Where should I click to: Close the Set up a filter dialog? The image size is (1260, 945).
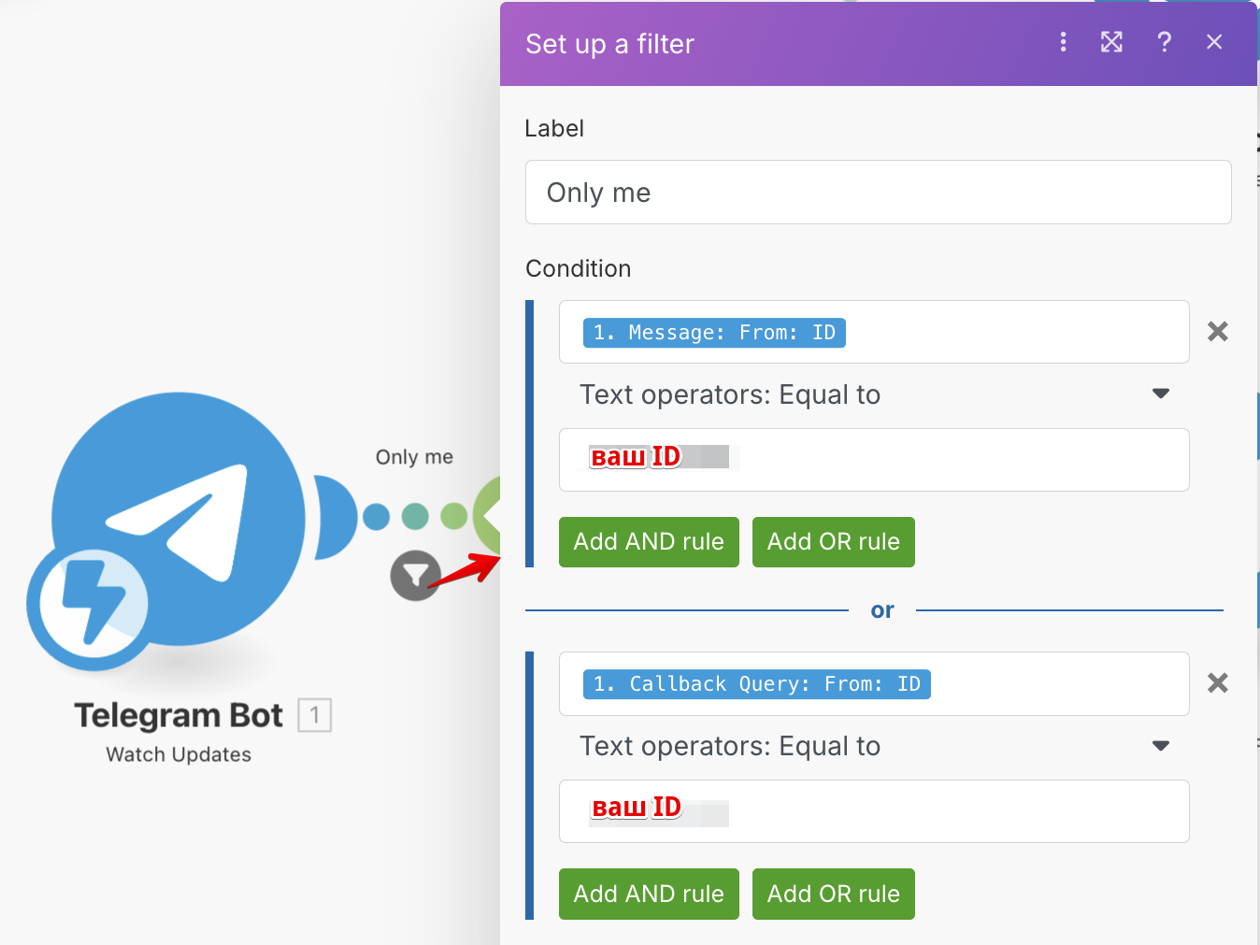point(1214,42)
